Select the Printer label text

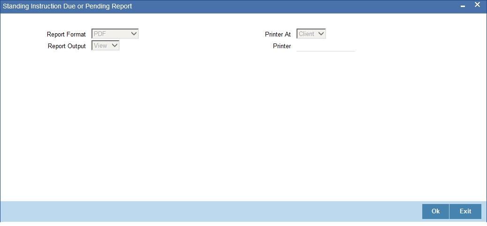[282, 46]
